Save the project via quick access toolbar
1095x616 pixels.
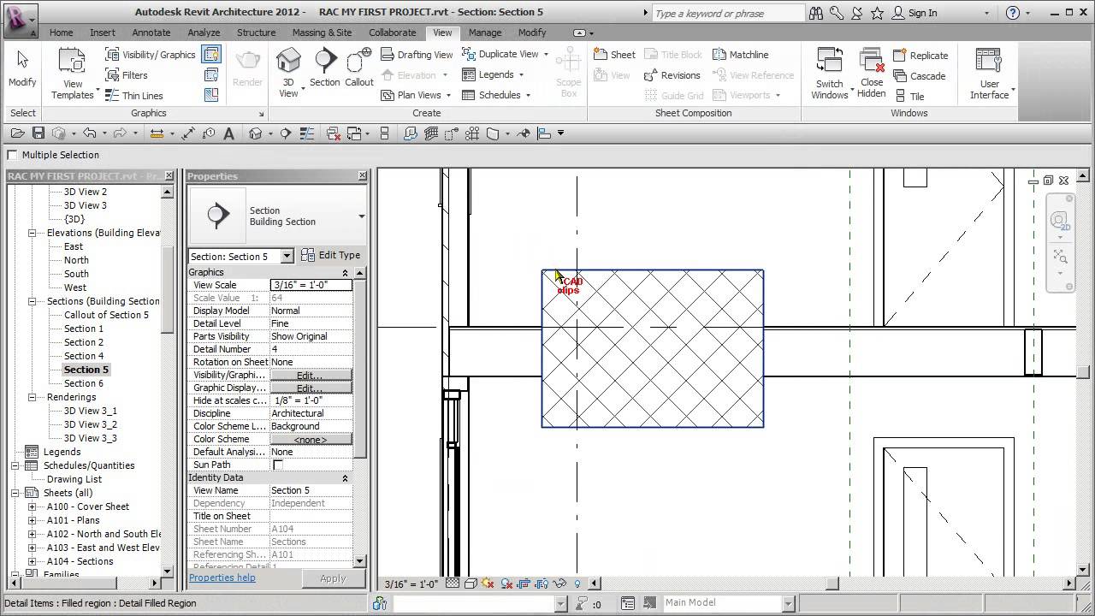pyautogui.click(x=38, y=133)
